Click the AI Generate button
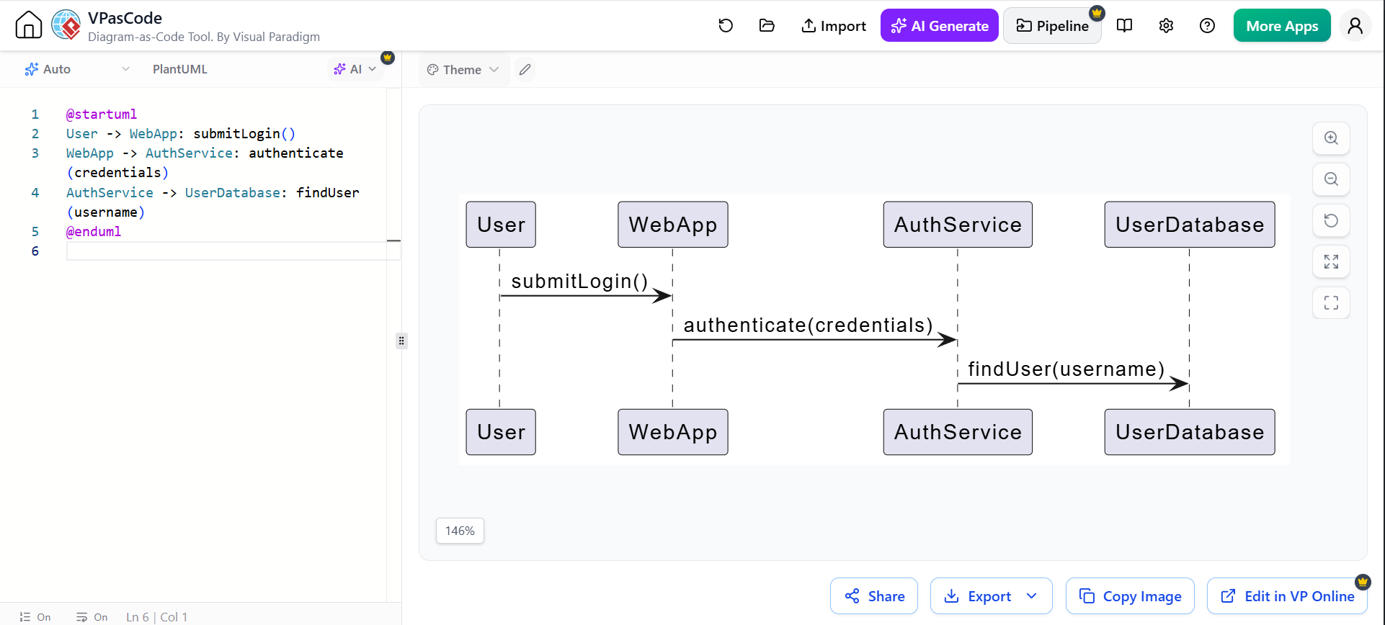The image size is (1385, 625). 939,26
